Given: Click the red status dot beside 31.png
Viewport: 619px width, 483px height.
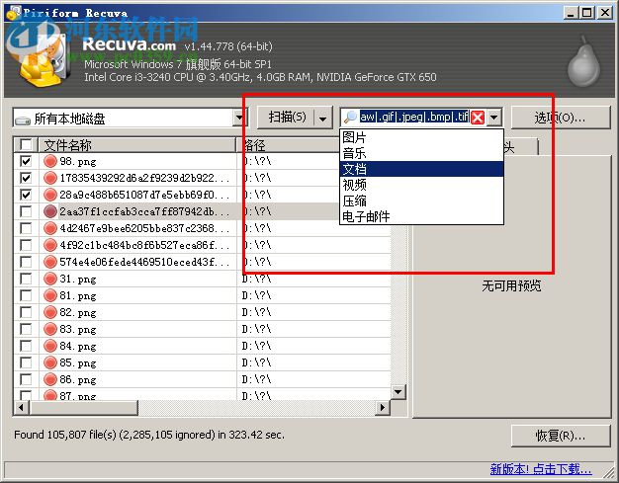Looking at the screenshot, I should tap(50, 279).
